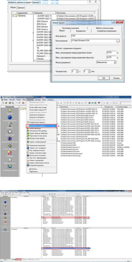Click the Имя проекта field containing USK
132x262 pixels.
pyautogui.click(x=95, y=36)
